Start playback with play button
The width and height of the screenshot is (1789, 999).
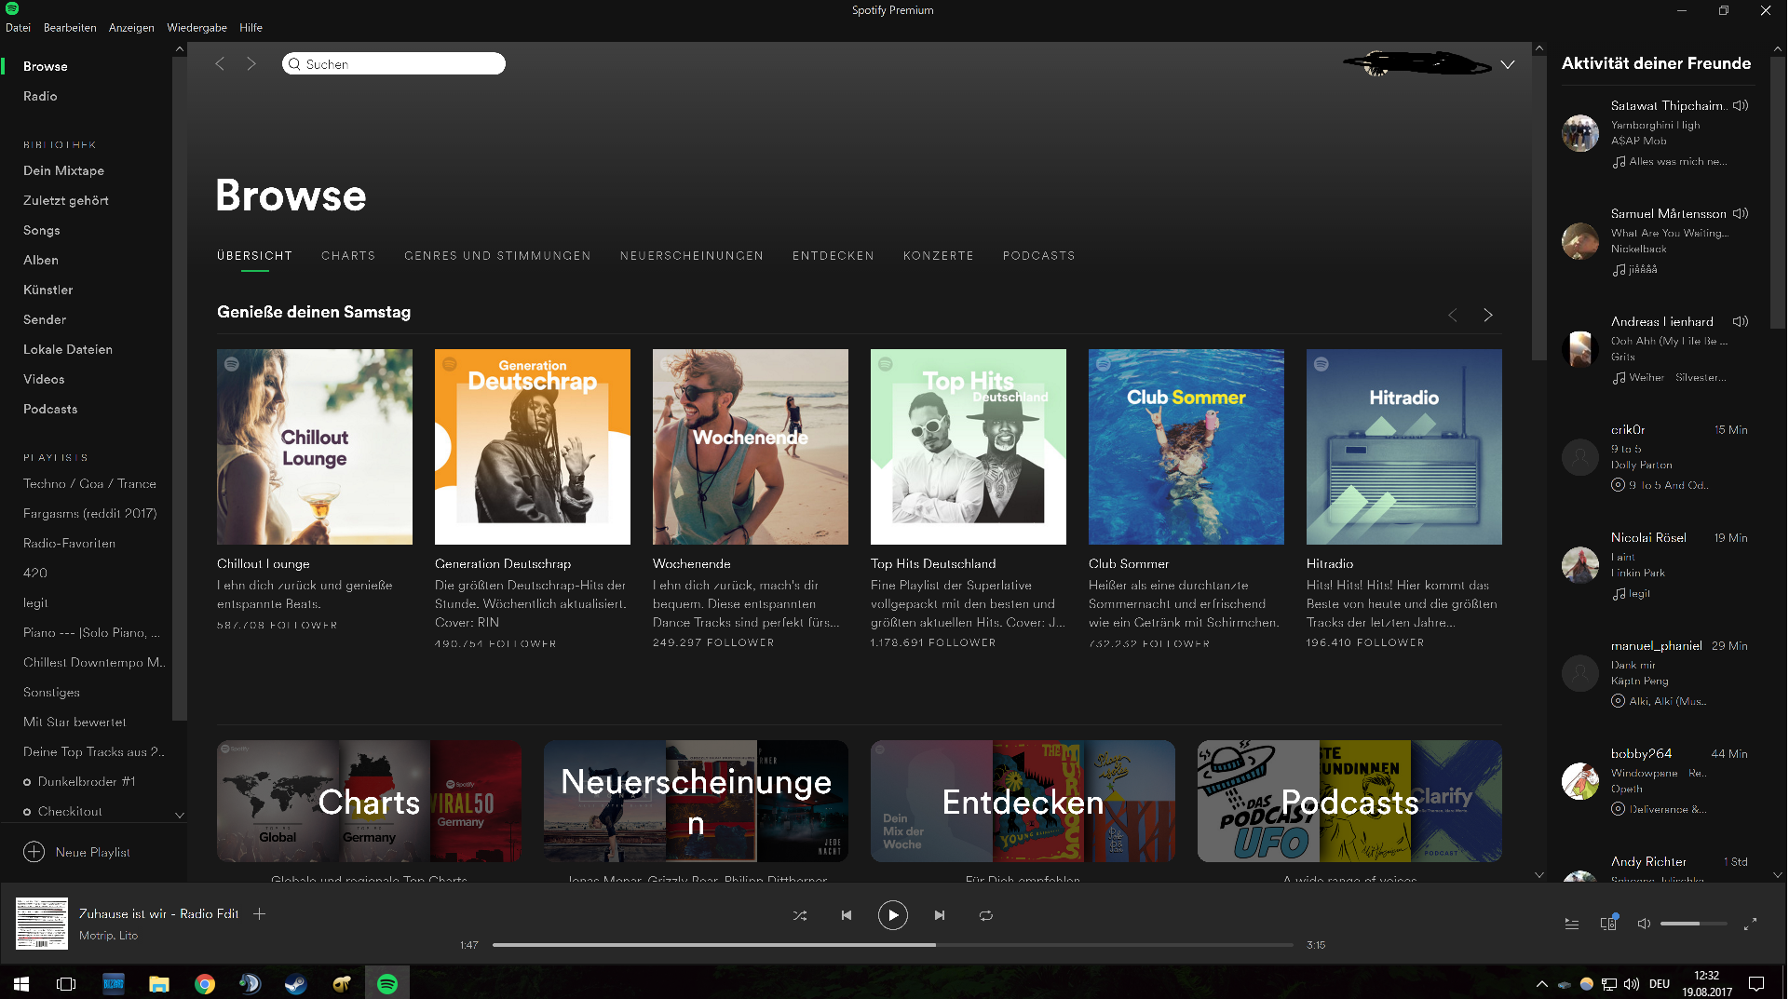coord(893,916)
